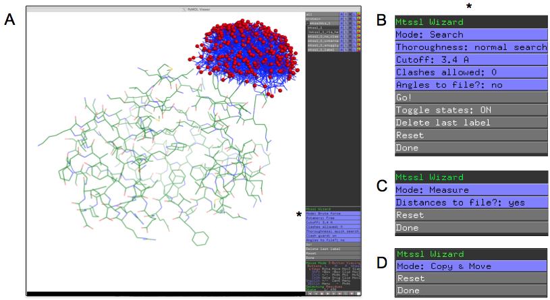550x300 pixels.
Task: Click the "Rotamers: Free" wizard option
Action: click(x=333, y=218)
